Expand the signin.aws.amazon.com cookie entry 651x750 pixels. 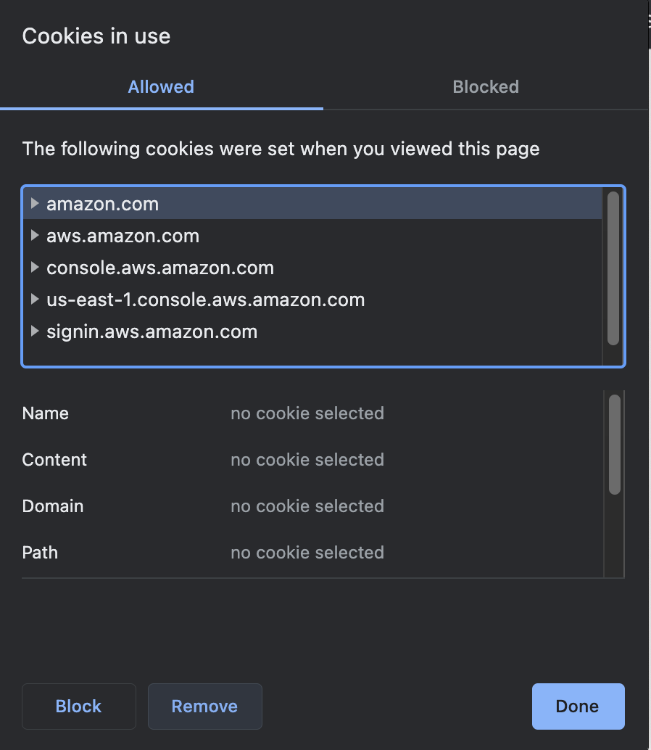[x=34, y=331]
